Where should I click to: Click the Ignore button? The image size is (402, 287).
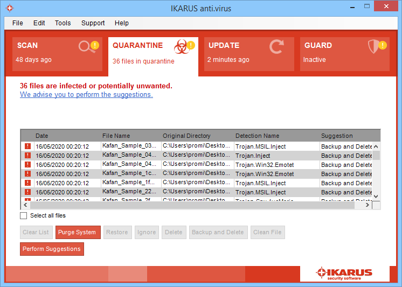tap(147, 232)
